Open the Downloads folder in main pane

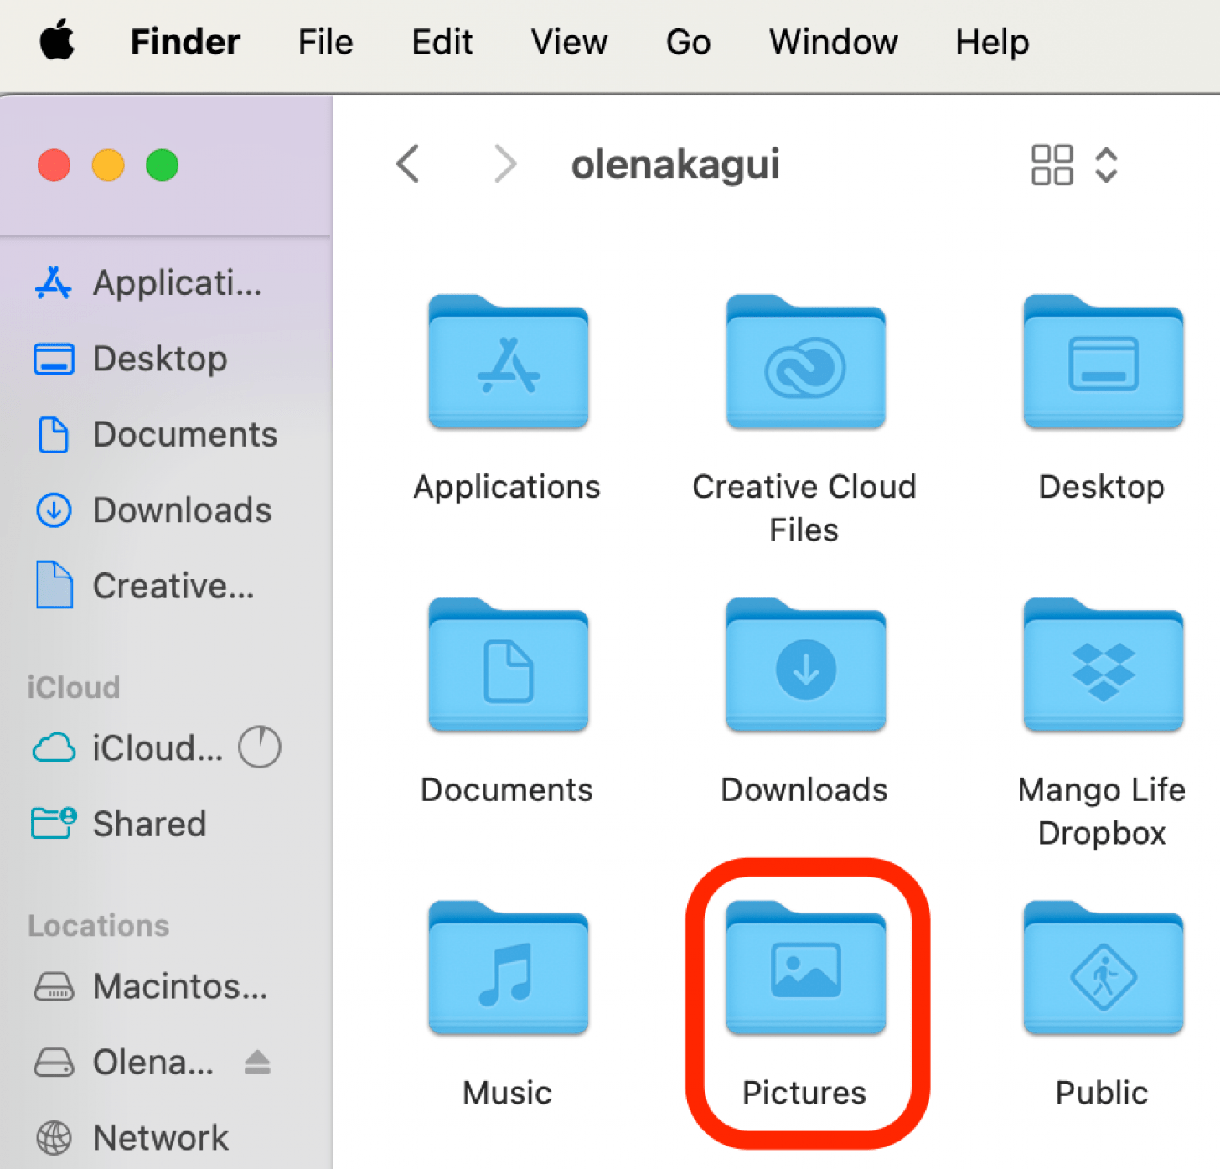(x=805, y=668)
